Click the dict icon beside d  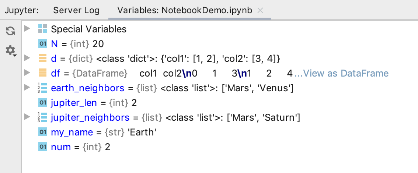point(43,58)
